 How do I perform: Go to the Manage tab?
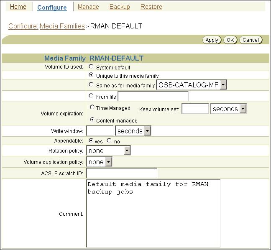coord(88,7)
